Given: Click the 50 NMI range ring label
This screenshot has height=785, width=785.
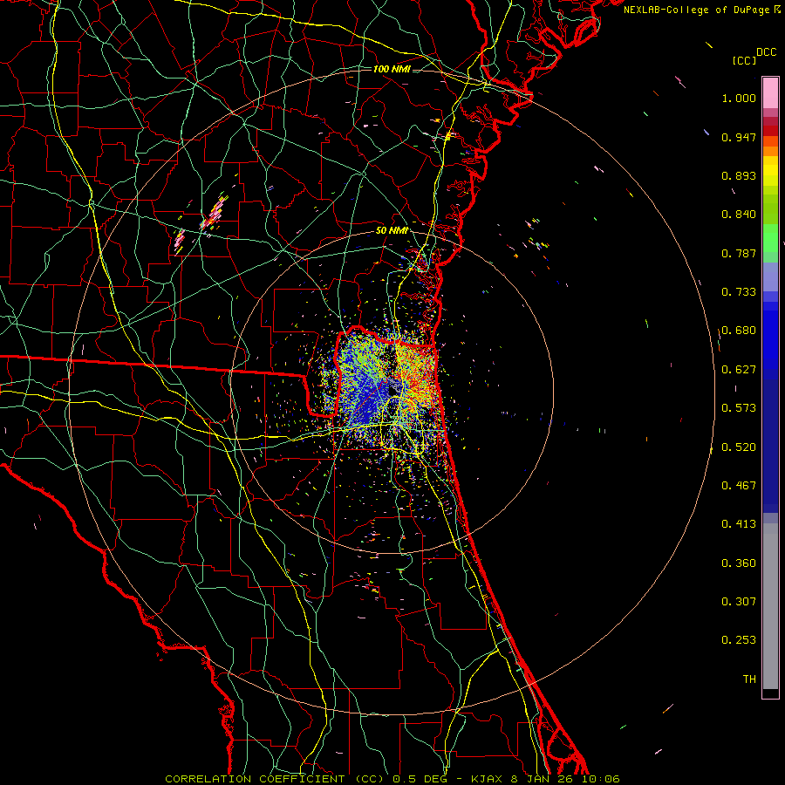Looking at the screenshot, I should (392, 231).
